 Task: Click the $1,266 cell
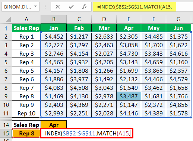(x=104, y=71)
